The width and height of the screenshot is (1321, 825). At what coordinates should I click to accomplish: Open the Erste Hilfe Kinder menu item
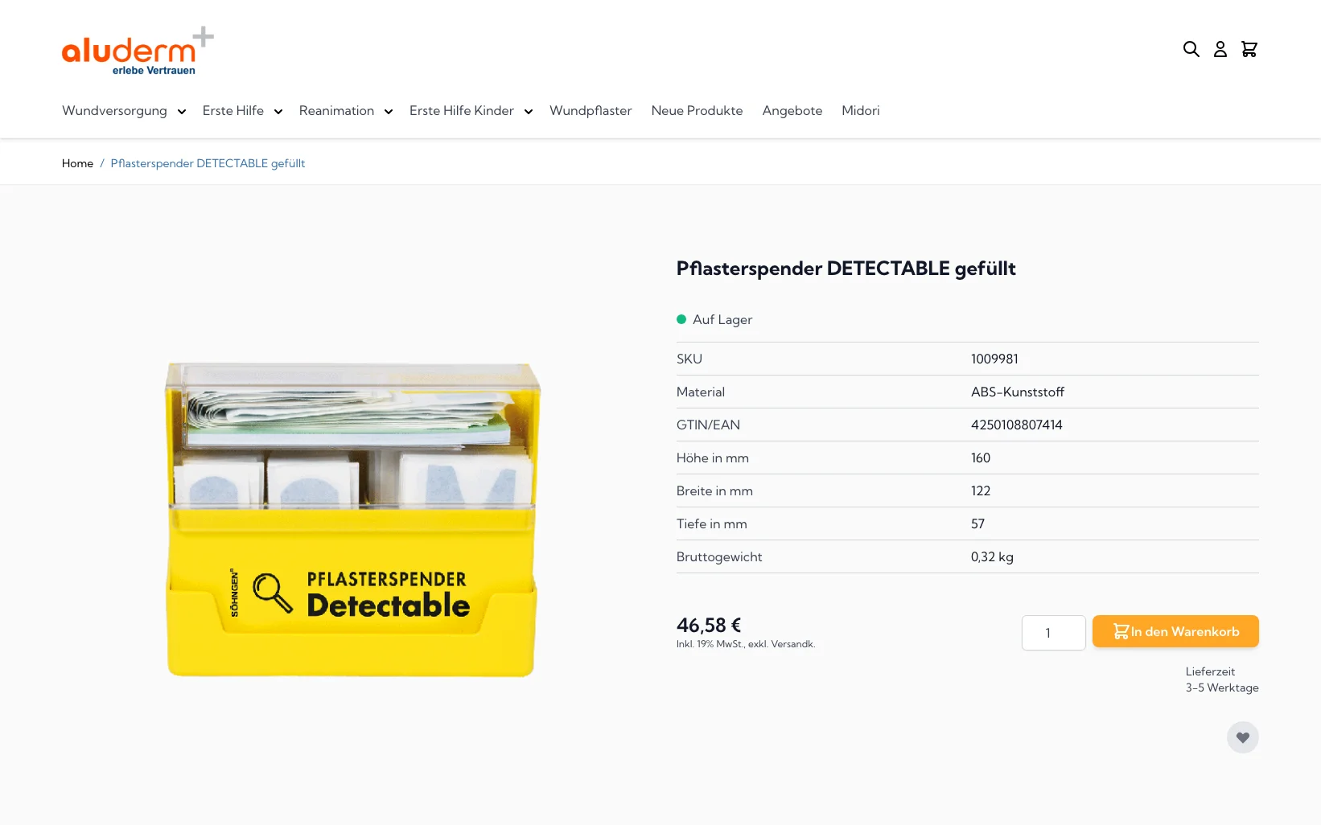pos(462,111)
